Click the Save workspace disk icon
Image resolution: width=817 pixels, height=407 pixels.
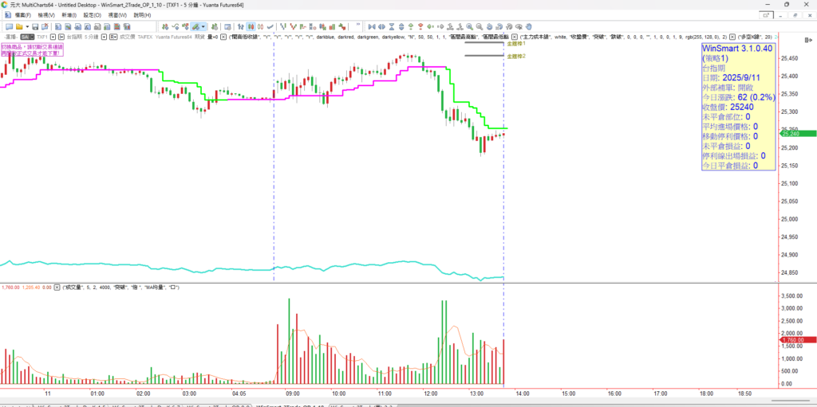point(34,26)
